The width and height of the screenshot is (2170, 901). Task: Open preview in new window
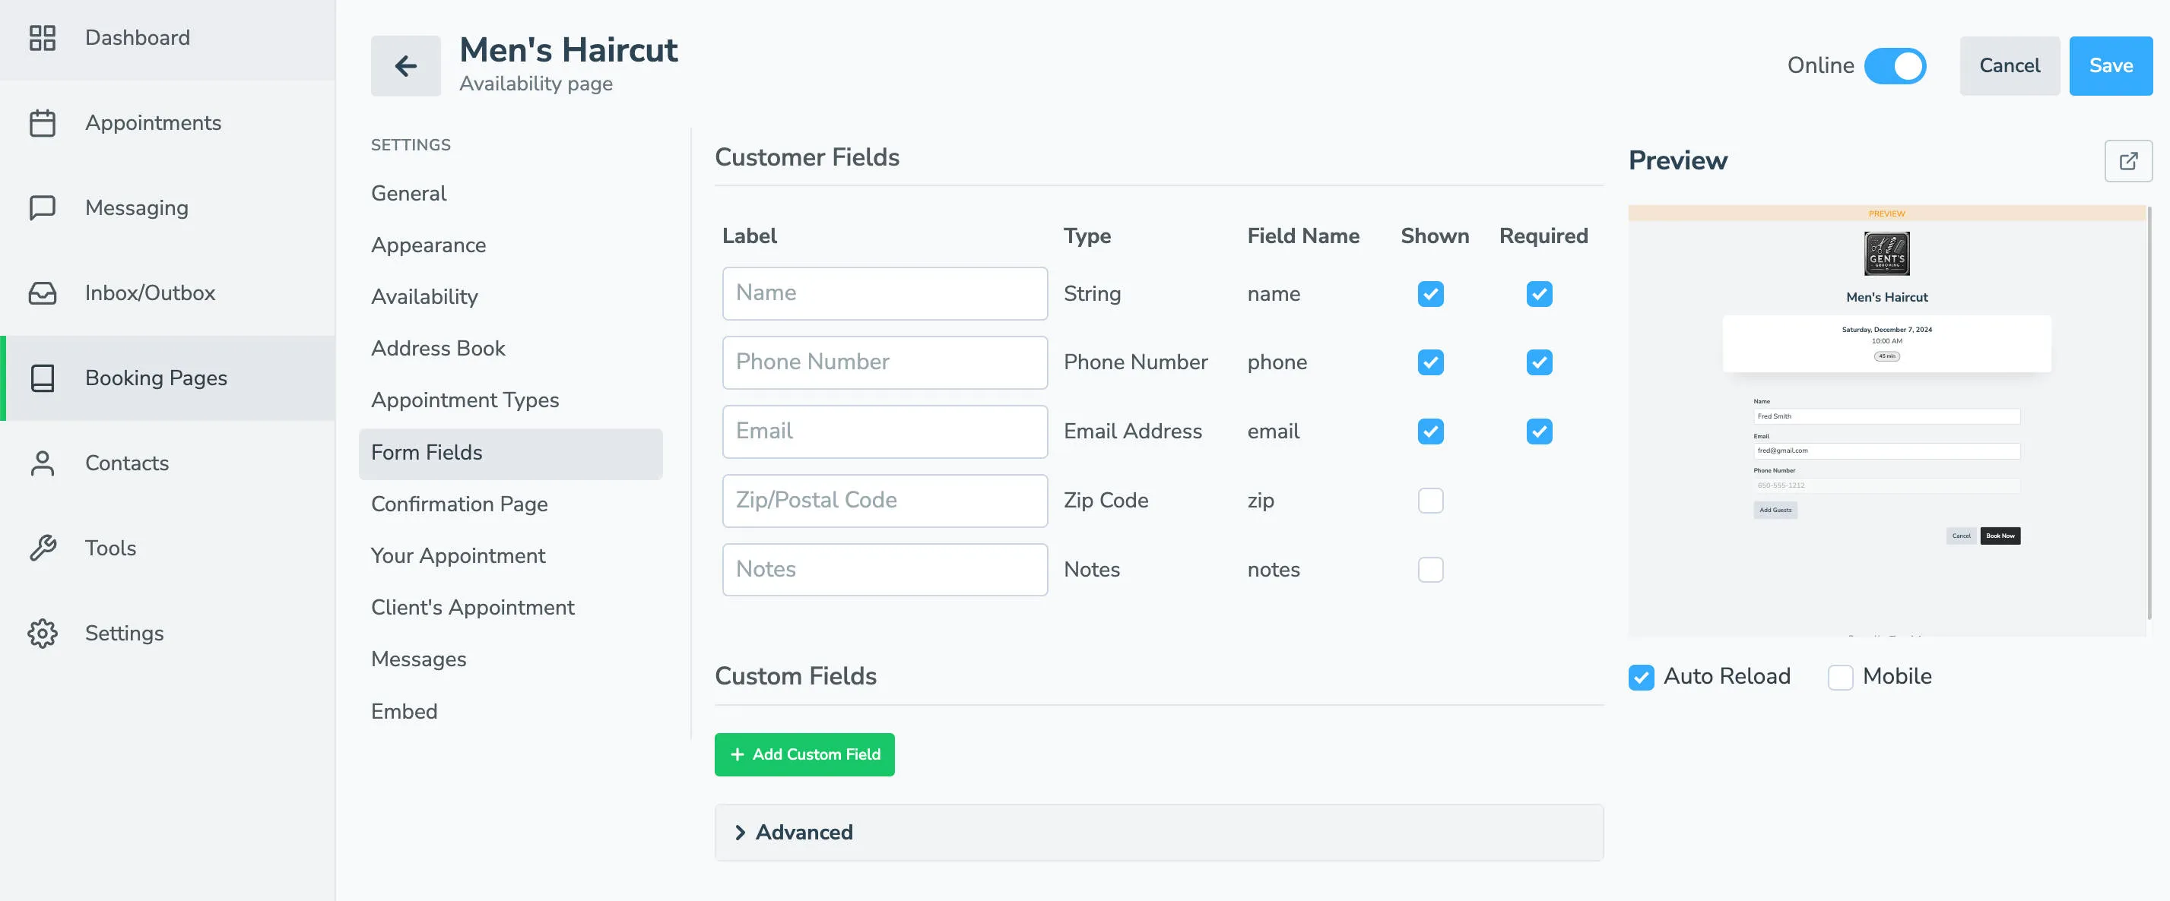coord(2129,160)
